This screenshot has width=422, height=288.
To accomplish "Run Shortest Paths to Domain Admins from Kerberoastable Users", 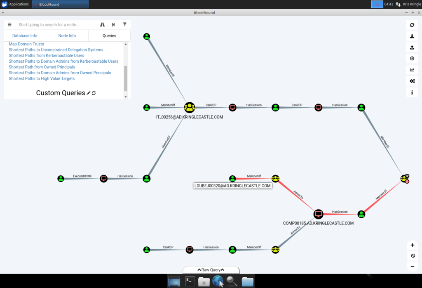I will click(63, 61).
